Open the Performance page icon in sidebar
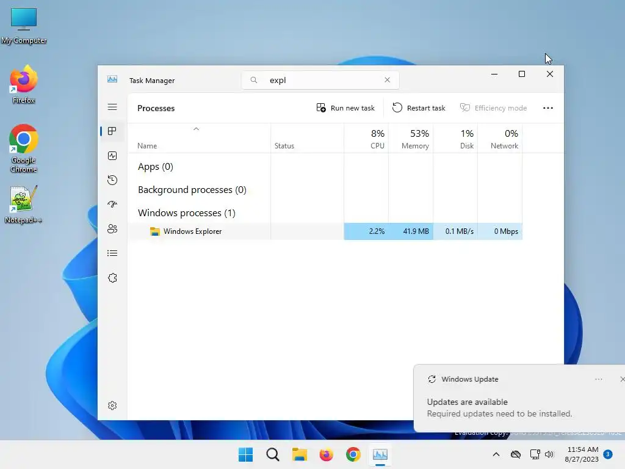Viewport: 625px width, 469px height. [x=112, y=156]
